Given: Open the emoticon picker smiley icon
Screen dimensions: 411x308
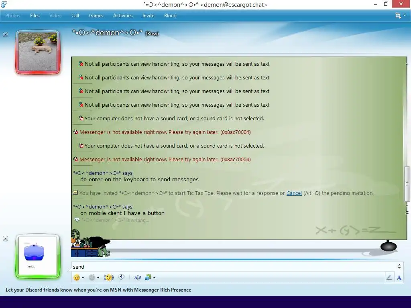Looking at the screenshot, I should click(77, 278).
